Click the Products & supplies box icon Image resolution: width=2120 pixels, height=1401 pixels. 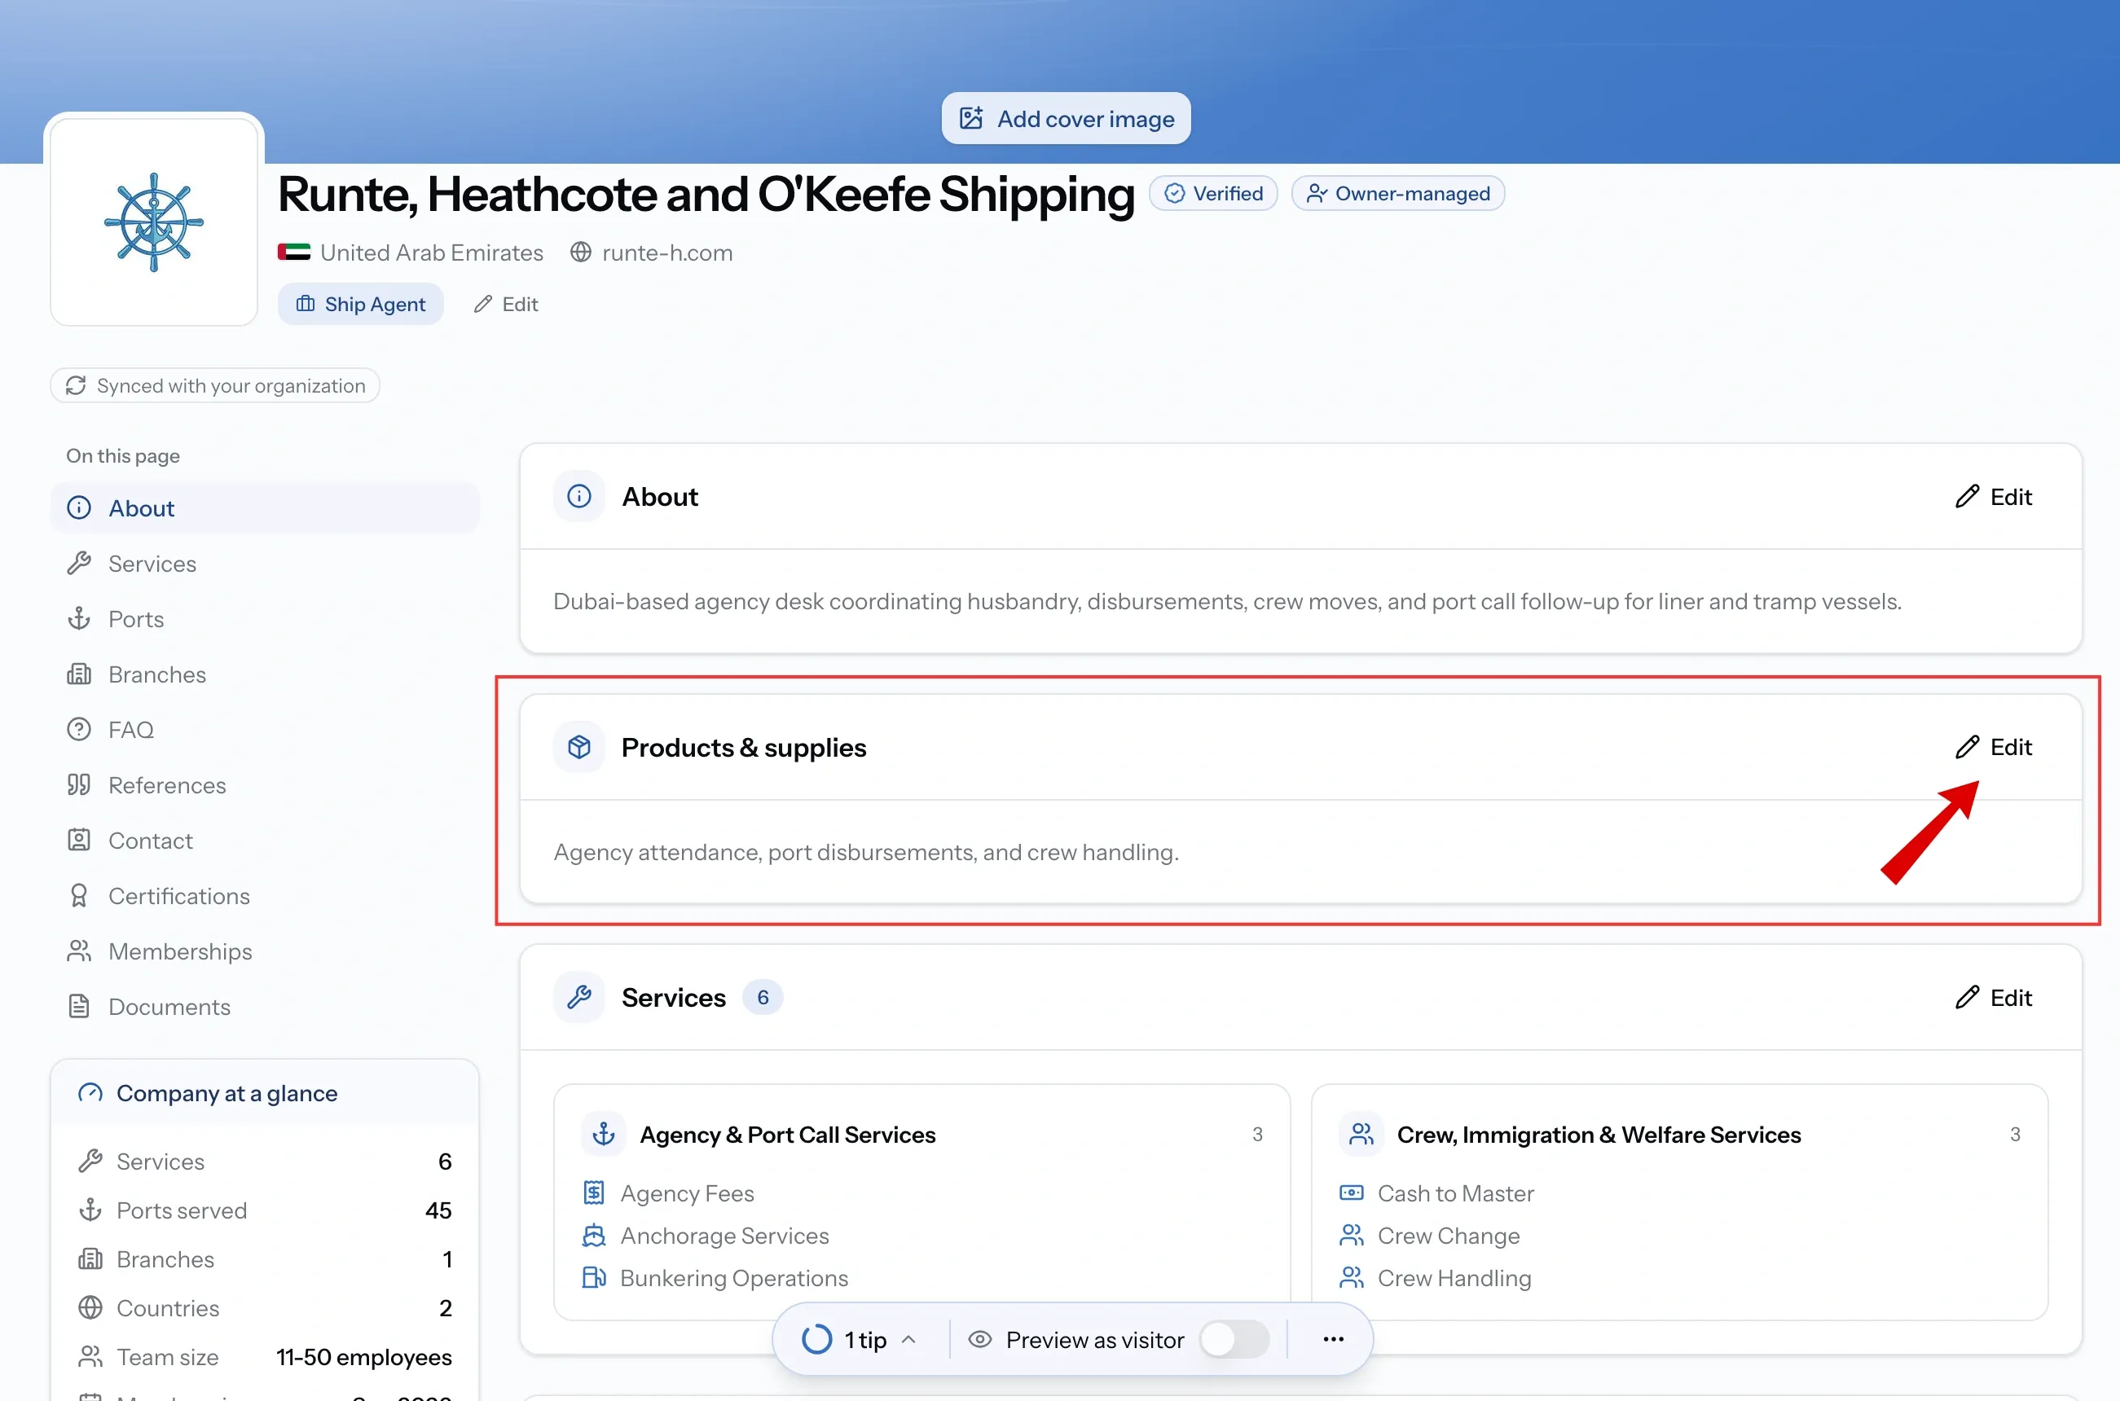(579, 747)
